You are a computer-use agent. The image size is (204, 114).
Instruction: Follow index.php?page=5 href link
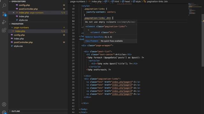pyautogui.click(x=122, y=94)
